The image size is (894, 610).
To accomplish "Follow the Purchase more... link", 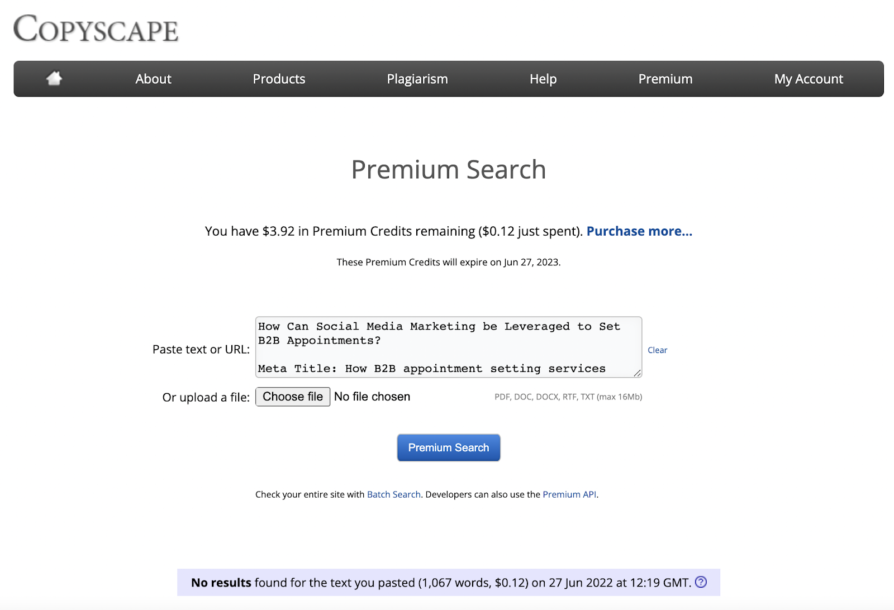I will tap(639, 231).
